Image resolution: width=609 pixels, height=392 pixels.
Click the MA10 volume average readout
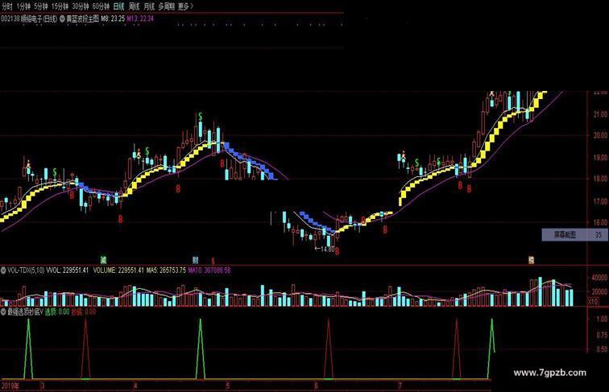pos(209,270)
